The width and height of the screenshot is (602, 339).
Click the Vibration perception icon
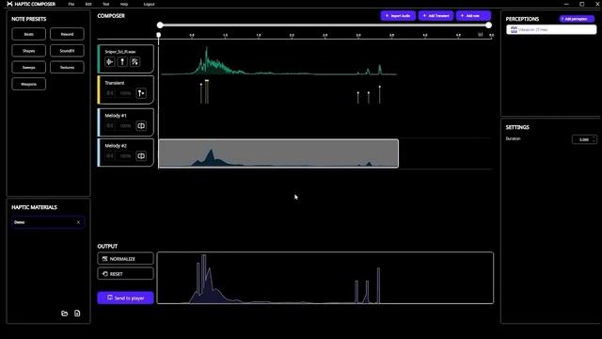(514, 29)
